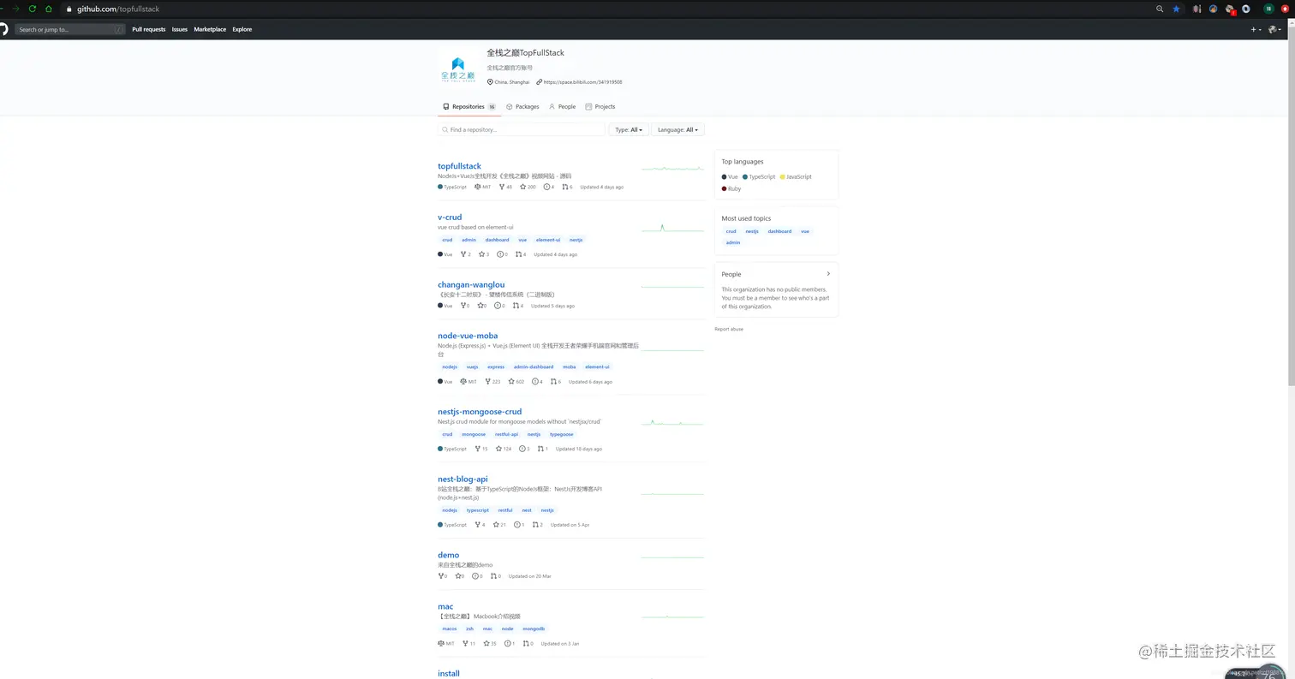
Task: Click the Vue language color dot under Top languages
Action: 723,176
